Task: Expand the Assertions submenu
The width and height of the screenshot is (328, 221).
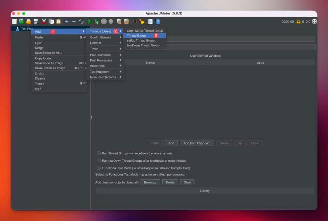Action: point(105,66)
